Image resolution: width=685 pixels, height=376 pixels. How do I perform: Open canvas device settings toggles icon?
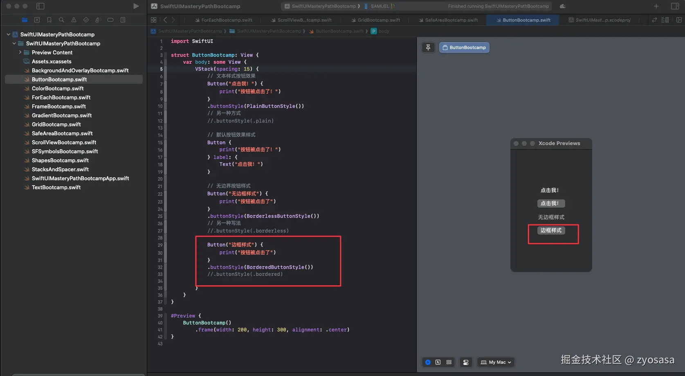(466, 362)
